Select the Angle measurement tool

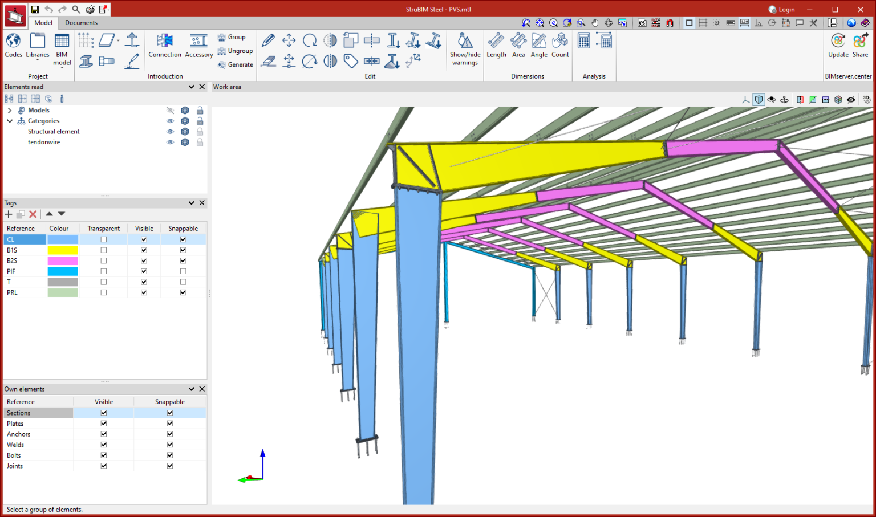point(538,46)
